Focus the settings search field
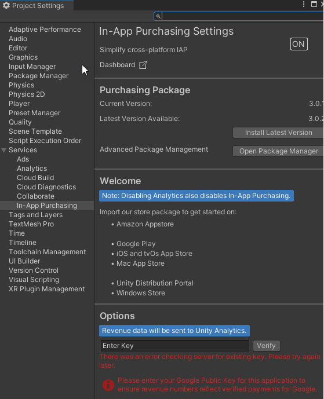 point(239,16)
